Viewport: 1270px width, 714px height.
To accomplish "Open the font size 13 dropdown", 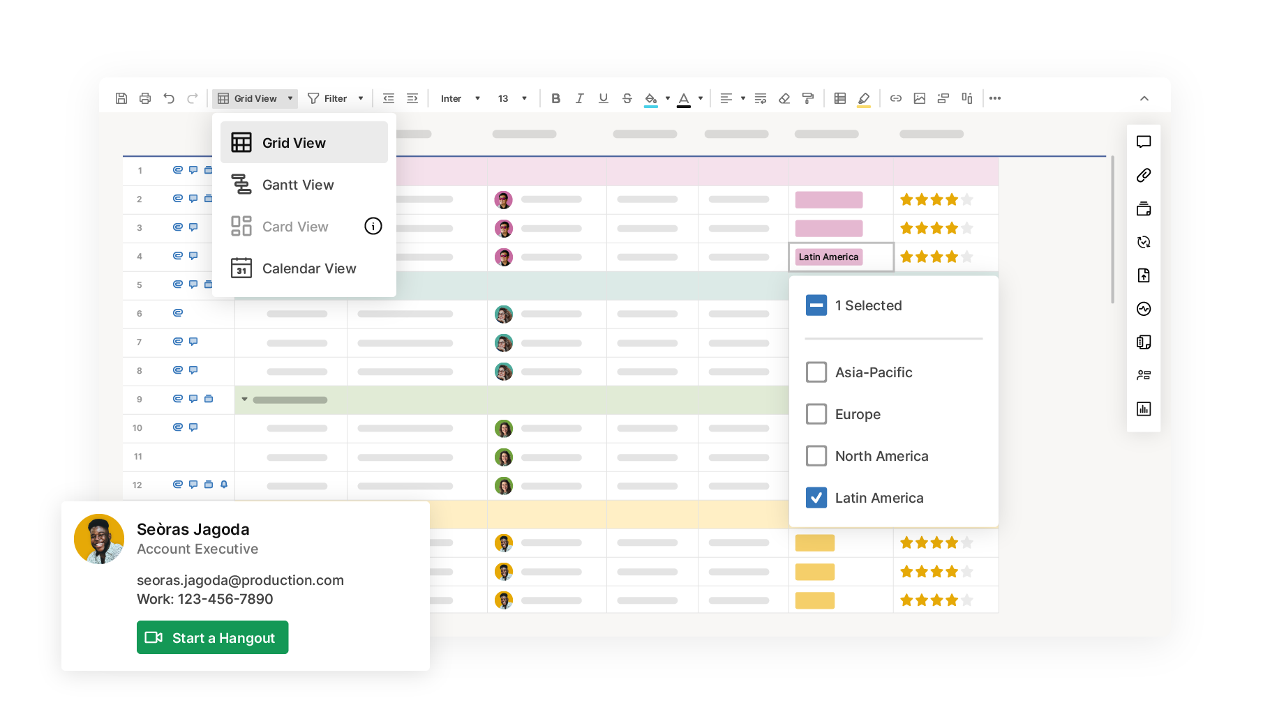I will pos(512,98).
